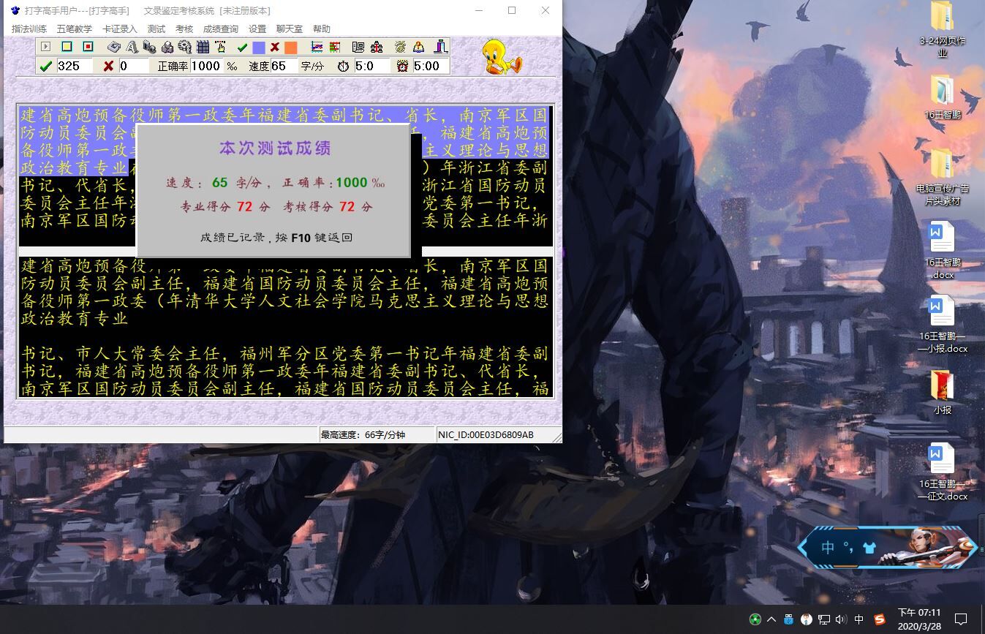
Task: Click the exit door toolbar icon
Action: click(440, 47)
